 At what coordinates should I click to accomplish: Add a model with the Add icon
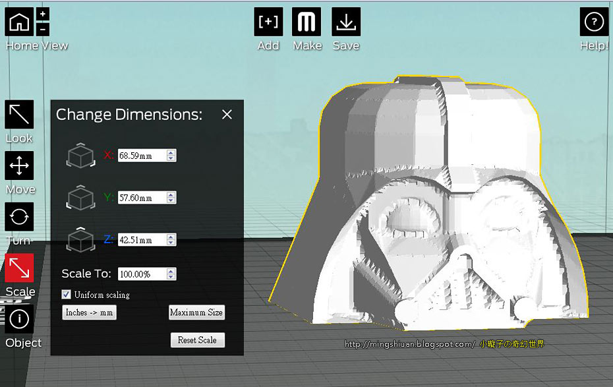click(x=268, y=22)
